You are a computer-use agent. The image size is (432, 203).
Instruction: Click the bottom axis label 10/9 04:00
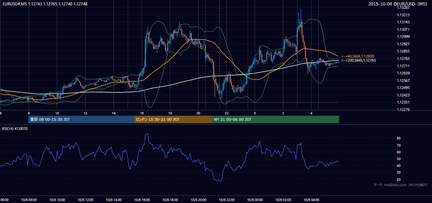311,200
